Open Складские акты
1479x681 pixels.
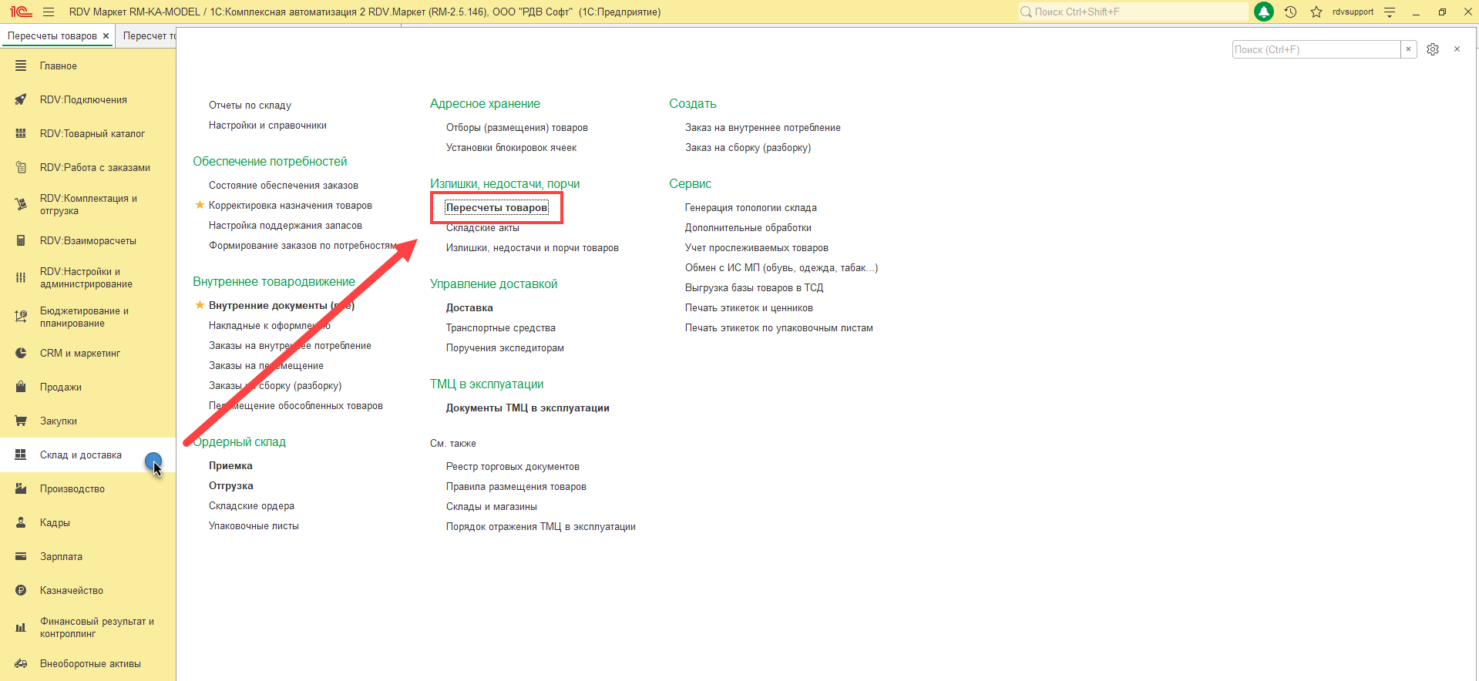tap(482, 228)
